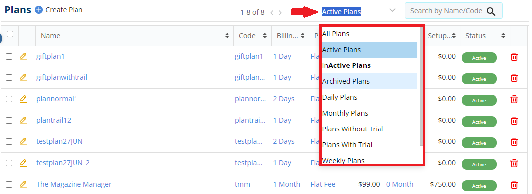This screenshot has height=194, width=532.
Task: Sort by the Status column header arrows
Action: pos(503,36)
